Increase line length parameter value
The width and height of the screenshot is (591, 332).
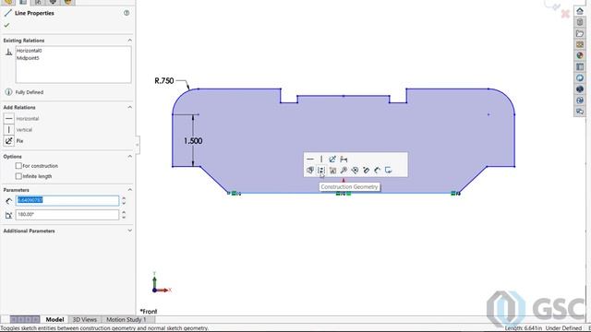(x=124, y=198)
